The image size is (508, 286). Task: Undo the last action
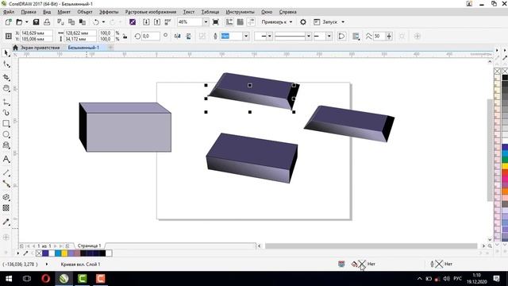96,22
